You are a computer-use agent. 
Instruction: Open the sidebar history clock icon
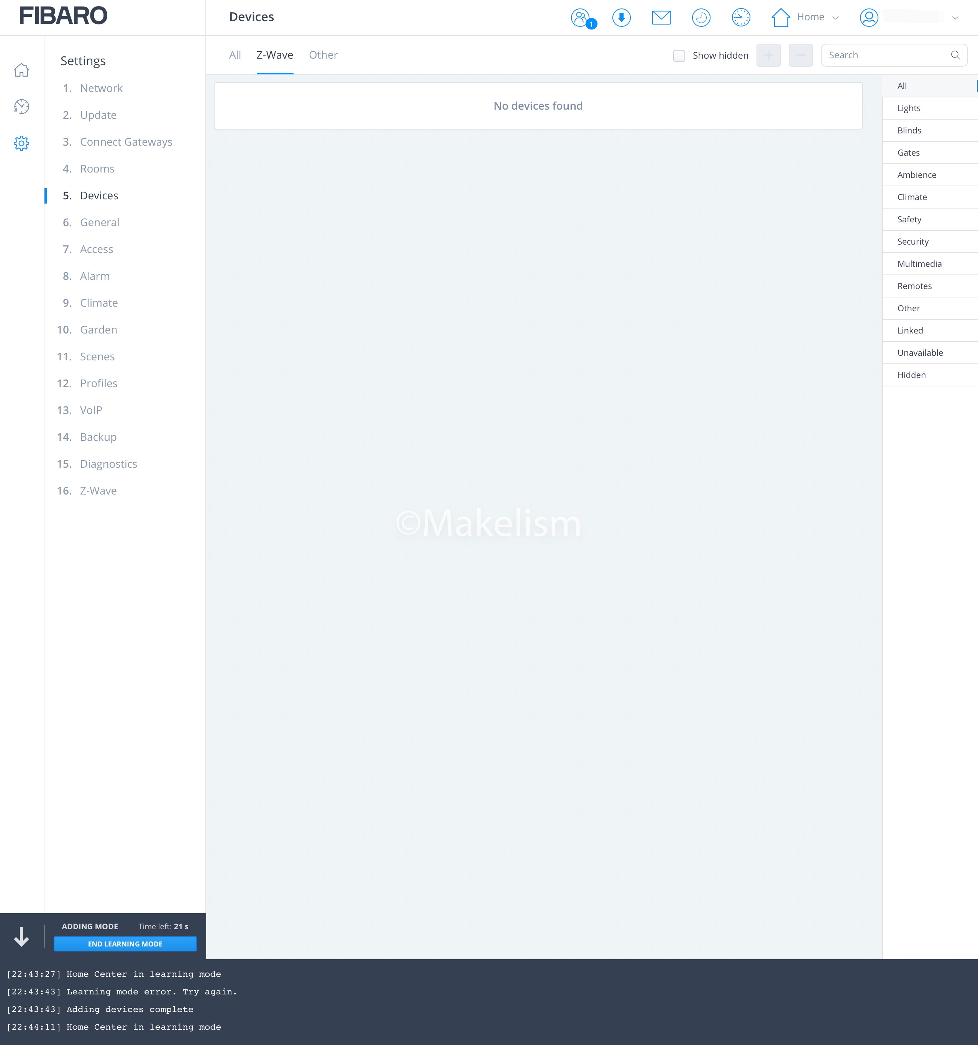[21, 107]
